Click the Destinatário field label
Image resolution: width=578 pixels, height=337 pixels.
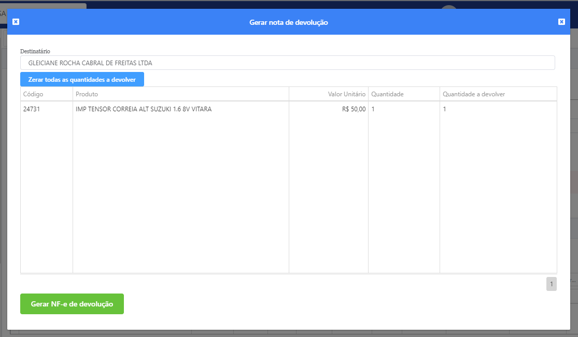click(35, 51)
